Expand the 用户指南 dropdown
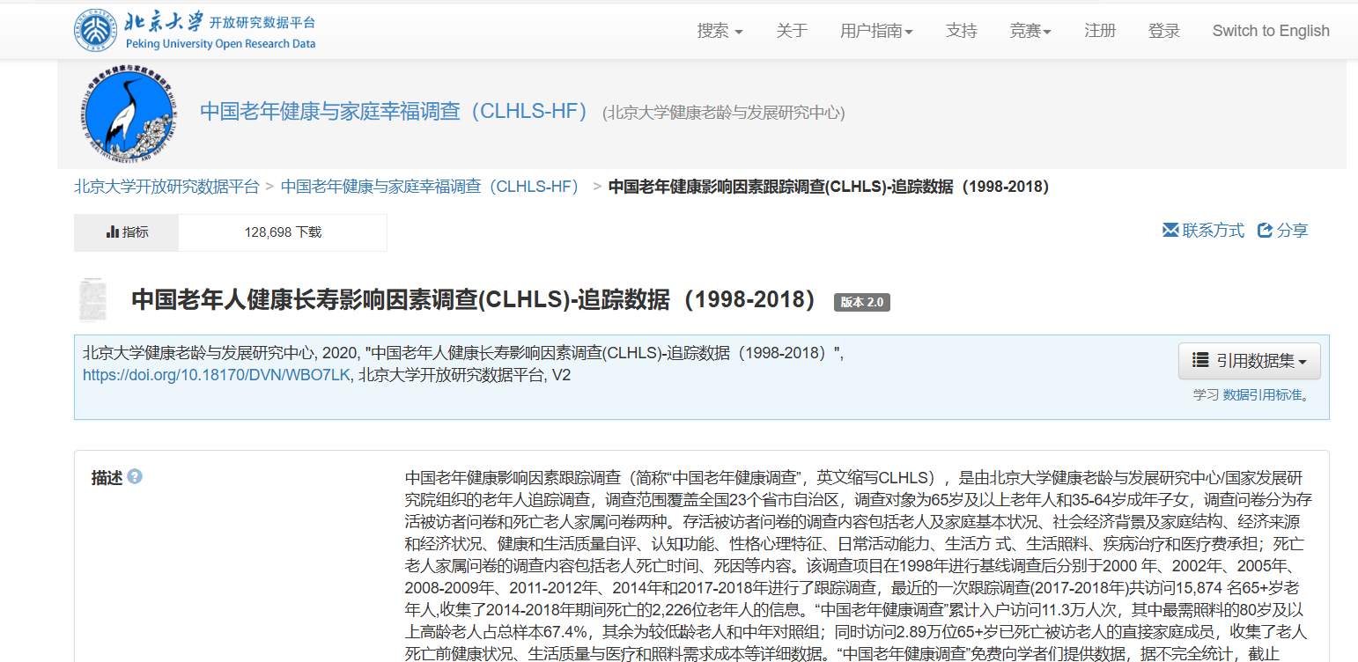Screen dimensions: 1358x662 (876, 31)
